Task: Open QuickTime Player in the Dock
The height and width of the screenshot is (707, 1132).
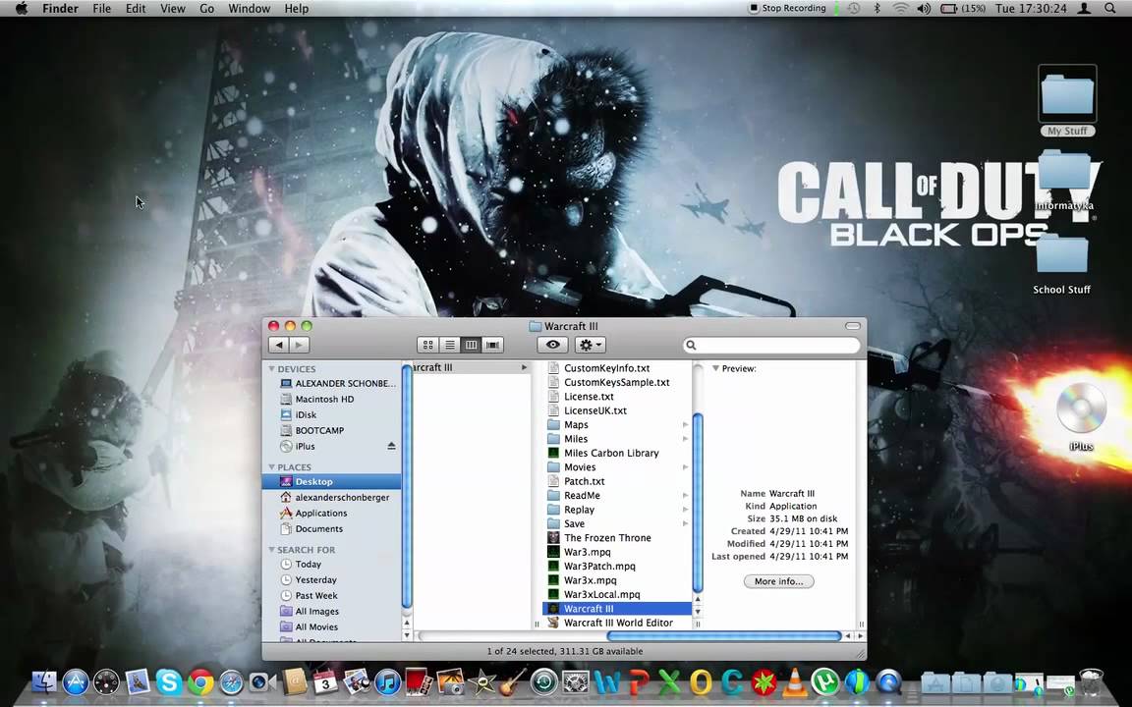Action: (x=888, y=681)
